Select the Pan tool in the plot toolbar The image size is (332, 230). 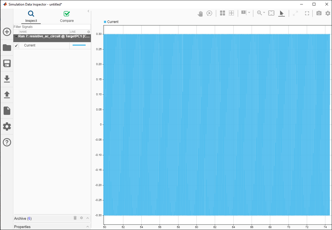(200, 13)
